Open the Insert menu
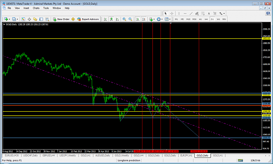This screenshot has height=164, width=273. tap(26, 8)
